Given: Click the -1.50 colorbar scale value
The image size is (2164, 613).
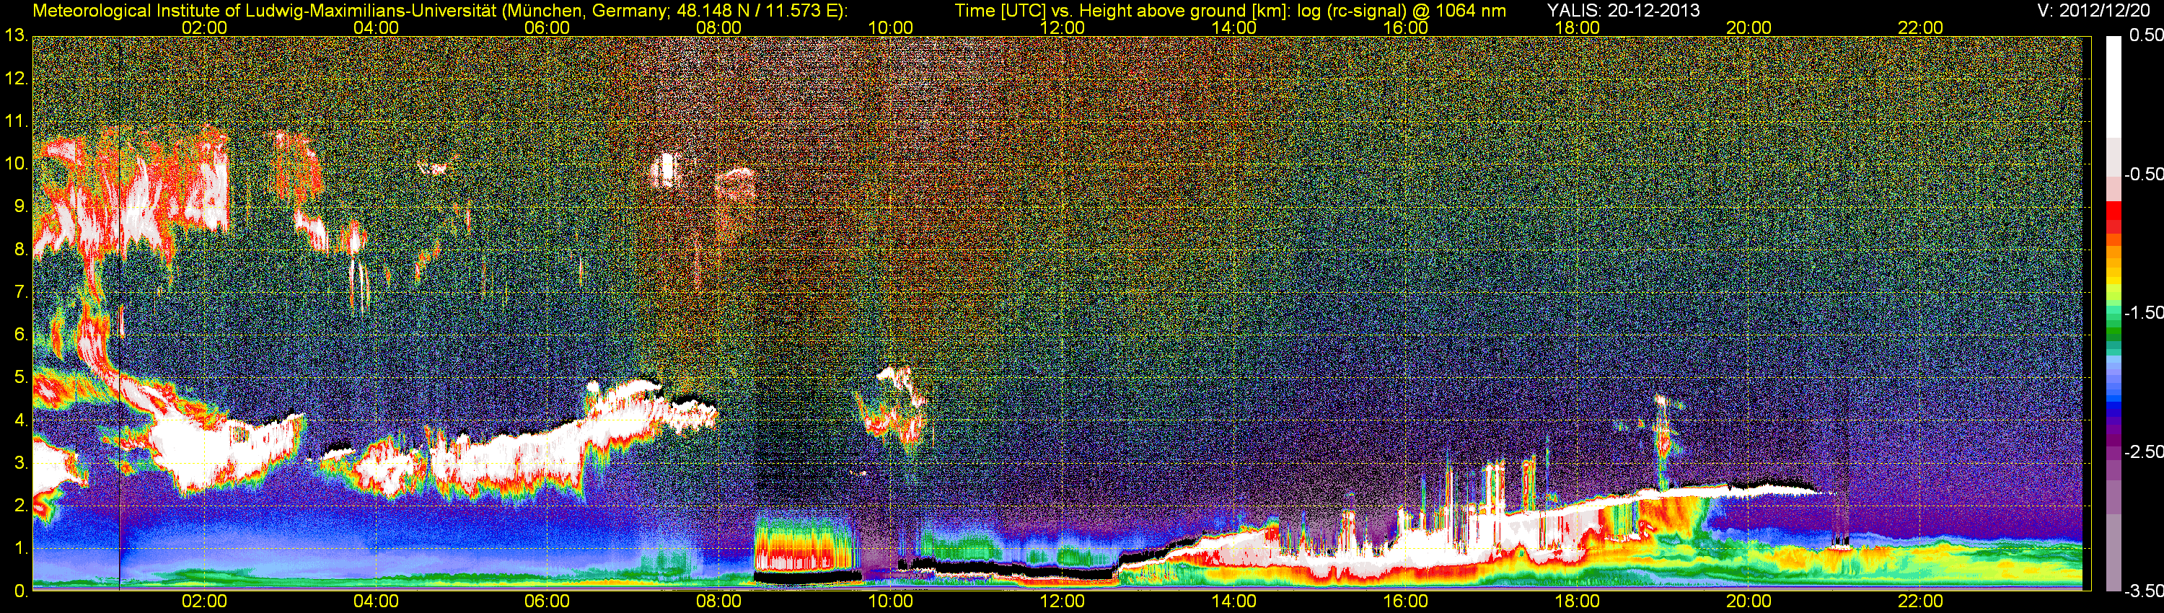Looking at the screenshot, I should tap(2143, 312).
